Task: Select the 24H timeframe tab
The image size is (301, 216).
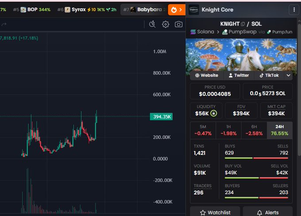Action: pyautogui.click(x=279, y=130)
